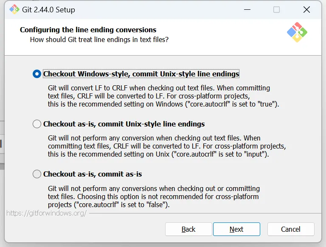Click the Git logo in the header banner
Viewport: 326px width, 247px height.
297,32
